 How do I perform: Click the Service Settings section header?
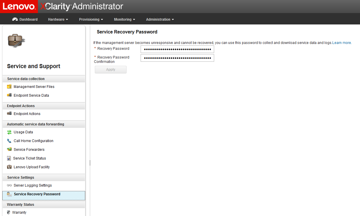44,178
